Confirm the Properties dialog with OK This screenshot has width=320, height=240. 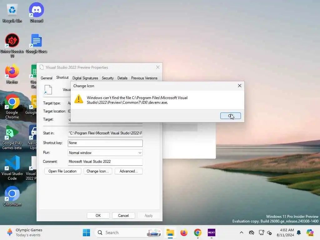click(98, 216)
